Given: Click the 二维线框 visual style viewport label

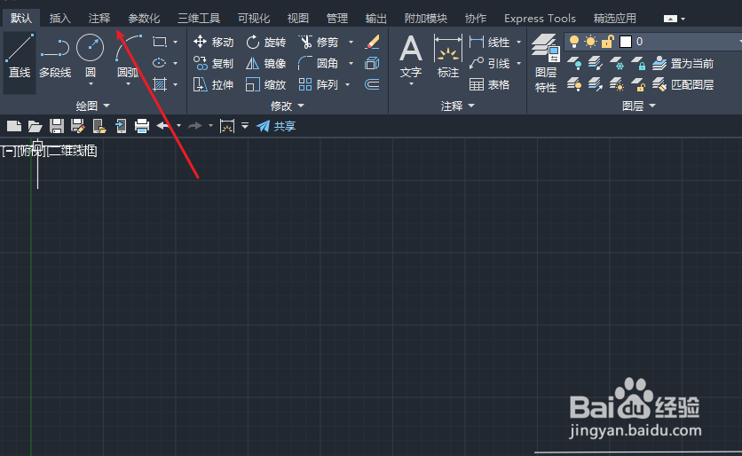Looking at the screenshot, I should click(72, 151).
